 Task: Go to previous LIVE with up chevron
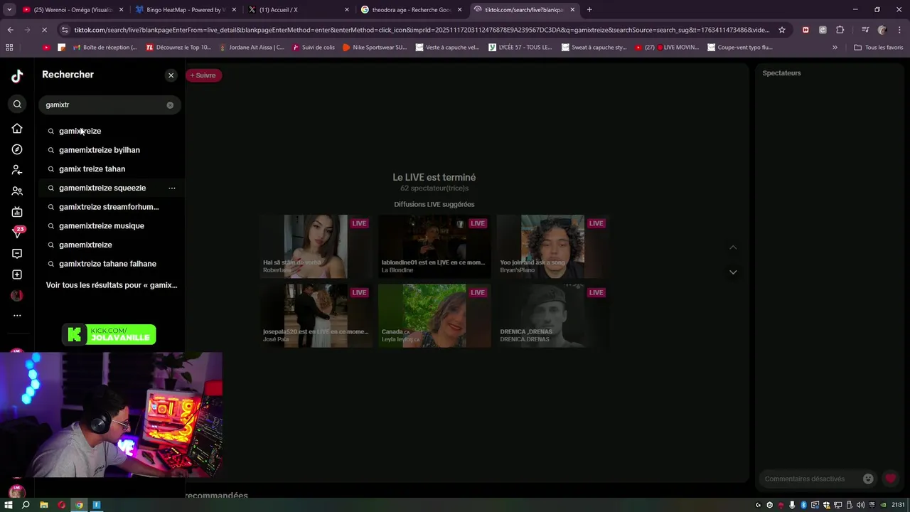coord(733,247)
